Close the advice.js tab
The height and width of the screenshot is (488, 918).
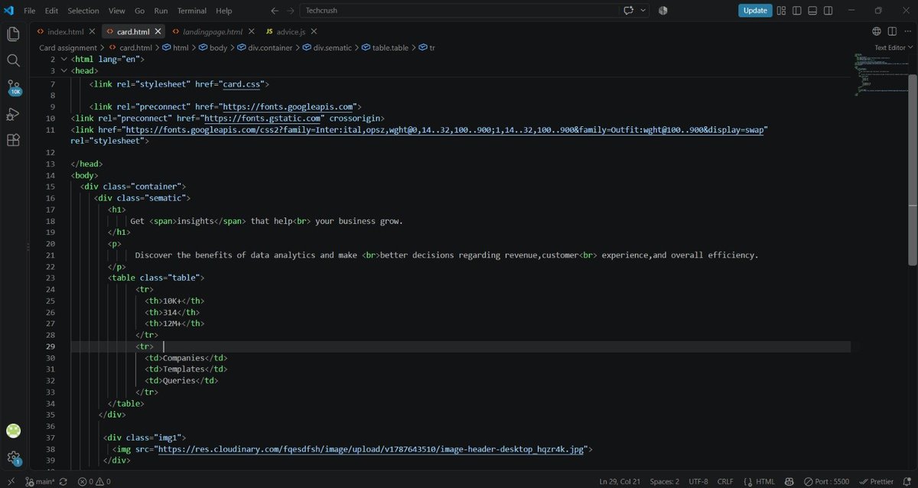314,32
